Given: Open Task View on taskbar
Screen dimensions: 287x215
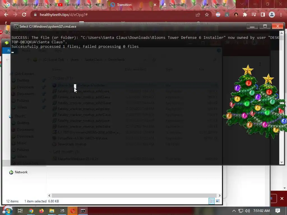Looking at the screenshot, I should (x=20, y=211).
